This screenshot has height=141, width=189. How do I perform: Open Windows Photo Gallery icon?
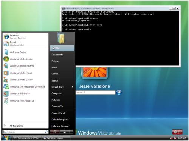click(x=6, y=80)
